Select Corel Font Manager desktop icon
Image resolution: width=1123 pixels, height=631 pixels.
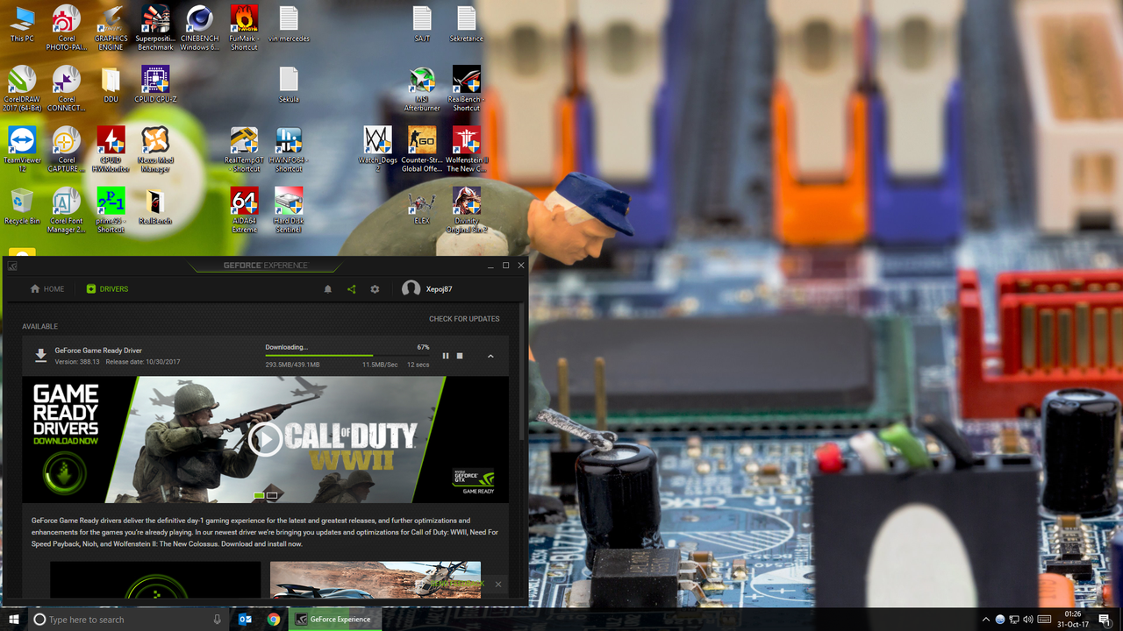tap(67, 210)
